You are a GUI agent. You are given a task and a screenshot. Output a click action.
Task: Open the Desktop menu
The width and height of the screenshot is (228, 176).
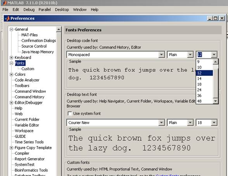[62, 10]
